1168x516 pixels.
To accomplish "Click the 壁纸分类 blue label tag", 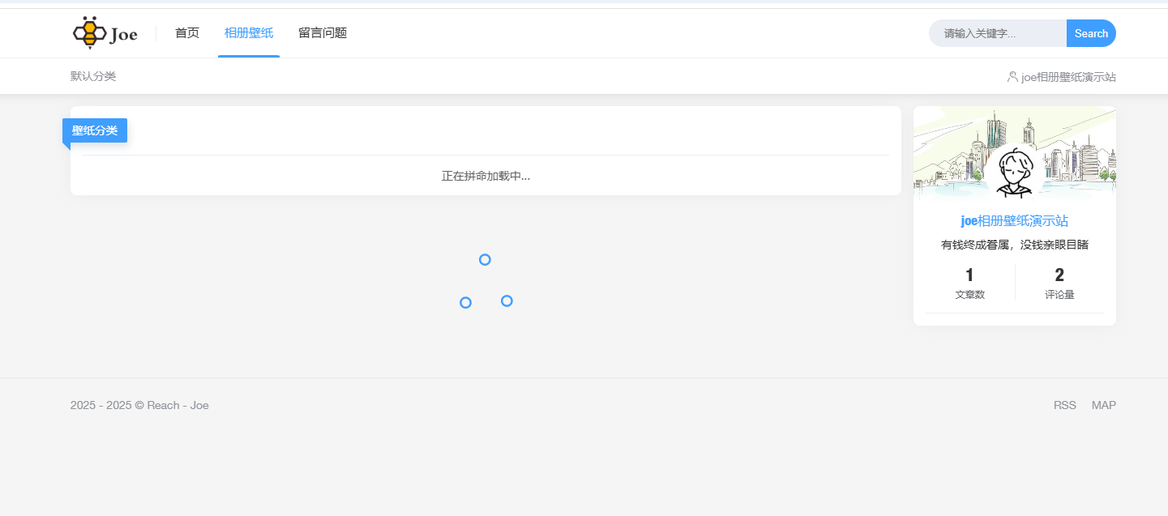I will pyautogui.click(x=95, y=130).
